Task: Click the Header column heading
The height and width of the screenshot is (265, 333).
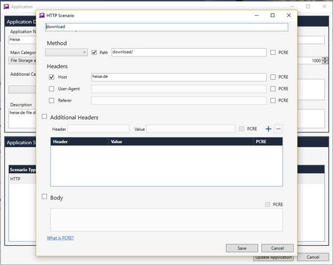Action: coord(80,142)
